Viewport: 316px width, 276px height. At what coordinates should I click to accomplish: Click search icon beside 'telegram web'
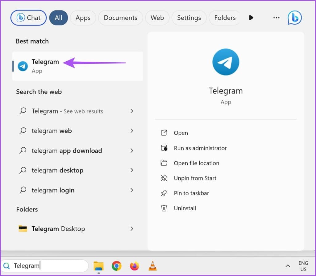(x=23, y=130)
